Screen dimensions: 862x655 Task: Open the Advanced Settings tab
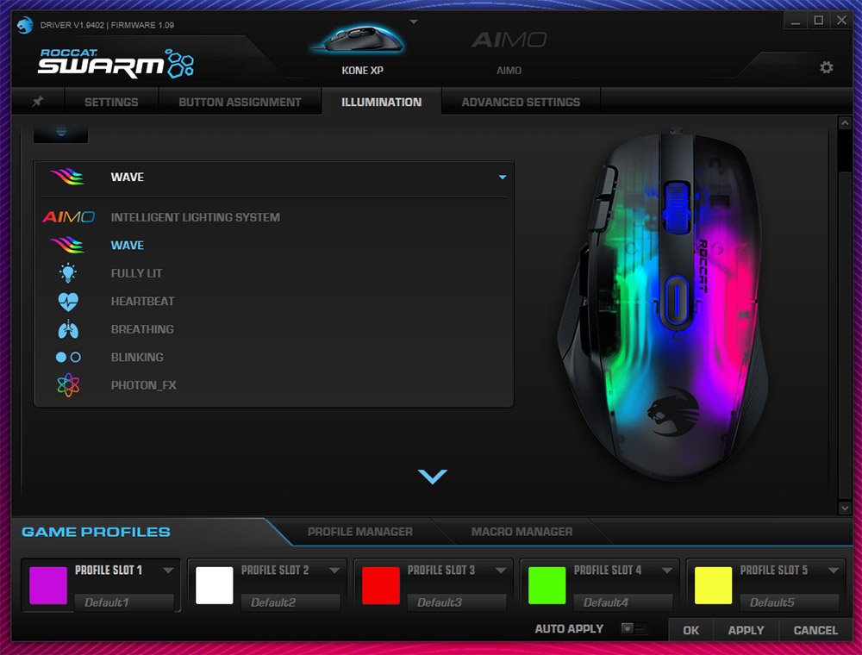521,102
